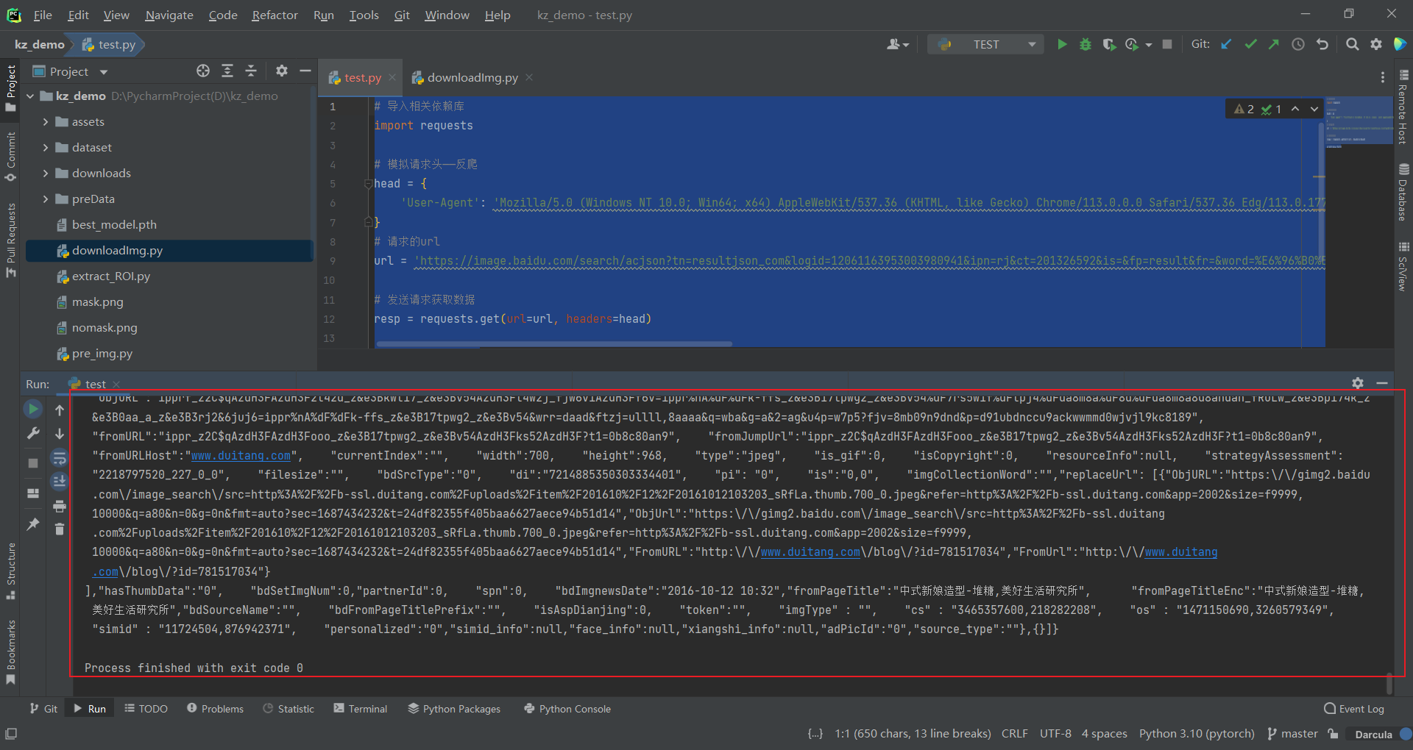Open Search Everywhere magnifier icon
The image size is (1413, 750).
point(1352,44)
